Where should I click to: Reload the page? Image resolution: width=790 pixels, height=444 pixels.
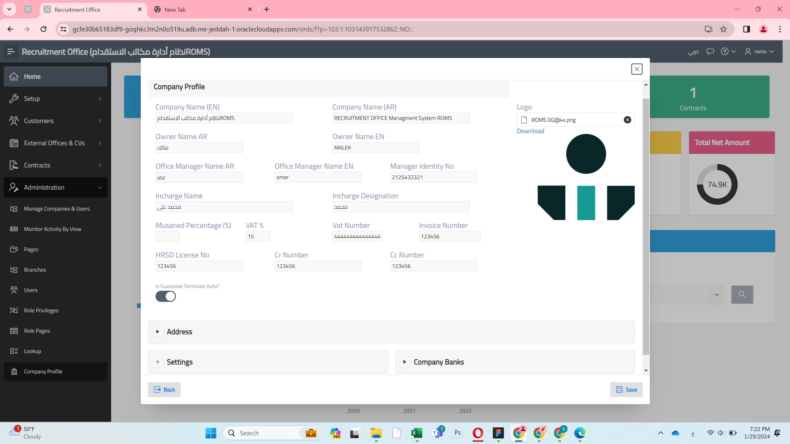44,29
